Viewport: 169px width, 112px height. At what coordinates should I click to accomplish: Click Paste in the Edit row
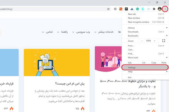pos(164,63)
